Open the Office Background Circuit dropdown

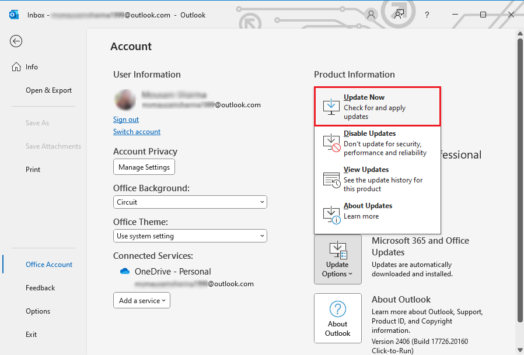pyautogui.click(x=190, y=202)
